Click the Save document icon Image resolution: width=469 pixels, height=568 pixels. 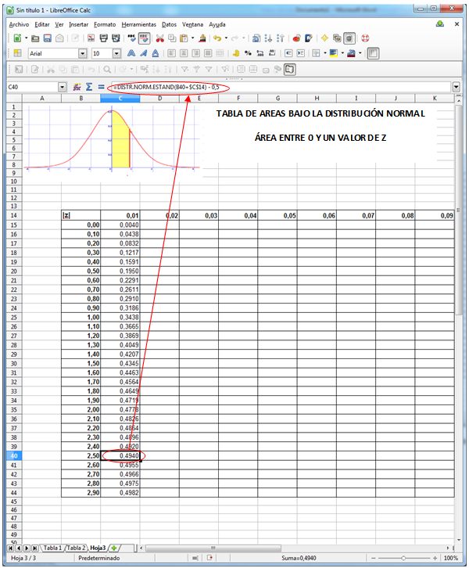pyautogui.click(x=47, y=38)
